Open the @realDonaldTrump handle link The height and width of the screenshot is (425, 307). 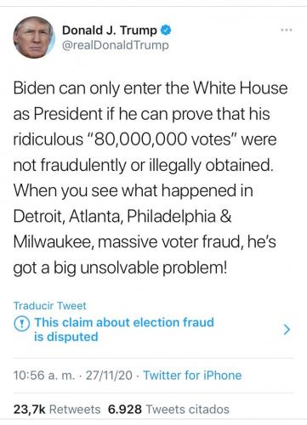point(116,45)
